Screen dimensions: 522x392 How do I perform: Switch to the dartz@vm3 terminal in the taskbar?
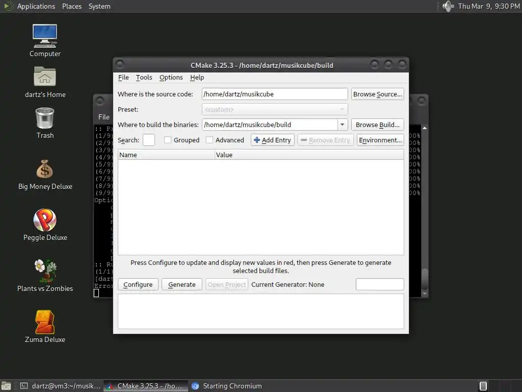pyautogui.click(x=60, y=386)
